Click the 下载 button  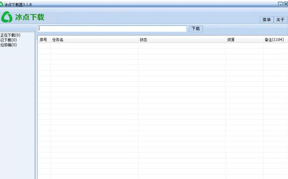196,29
